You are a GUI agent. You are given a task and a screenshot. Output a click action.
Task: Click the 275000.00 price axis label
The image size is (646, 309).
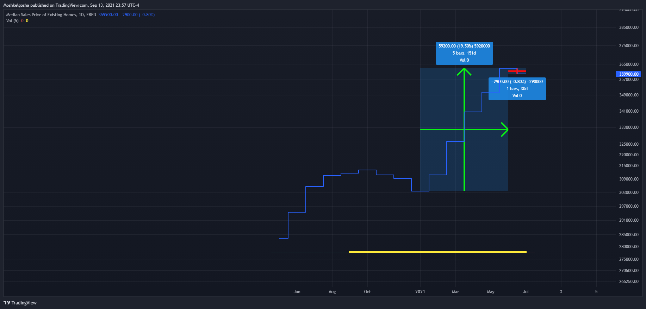click(x=629, y=259)
